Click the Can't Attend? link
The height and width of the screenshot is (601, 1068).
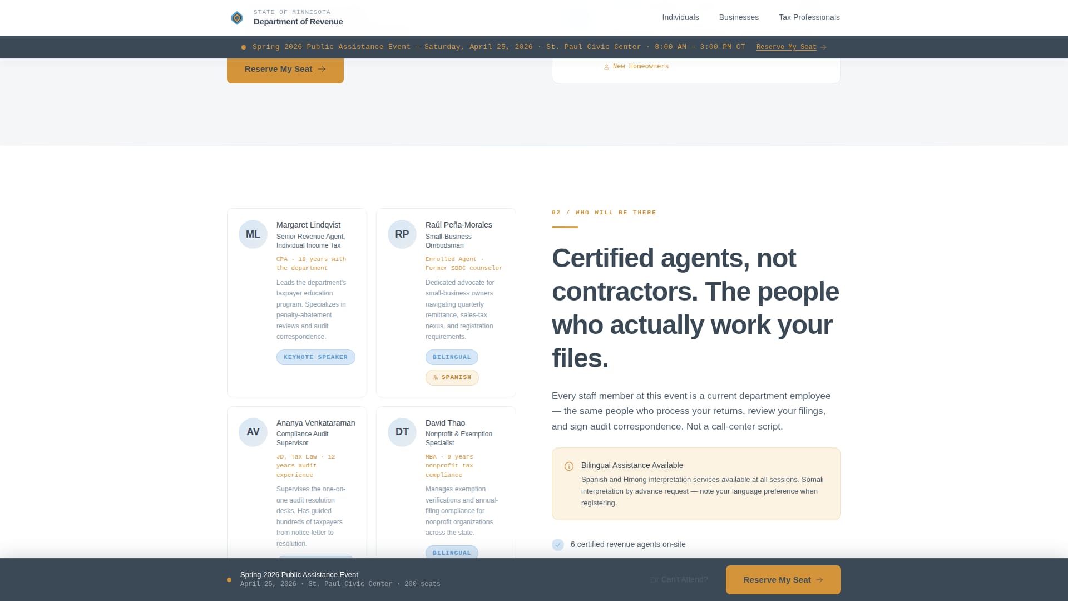(x=679, y=580)
